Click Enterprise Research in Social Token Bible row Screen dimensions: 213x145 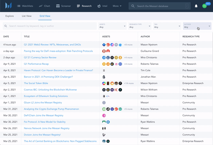(x=193, y=83)
